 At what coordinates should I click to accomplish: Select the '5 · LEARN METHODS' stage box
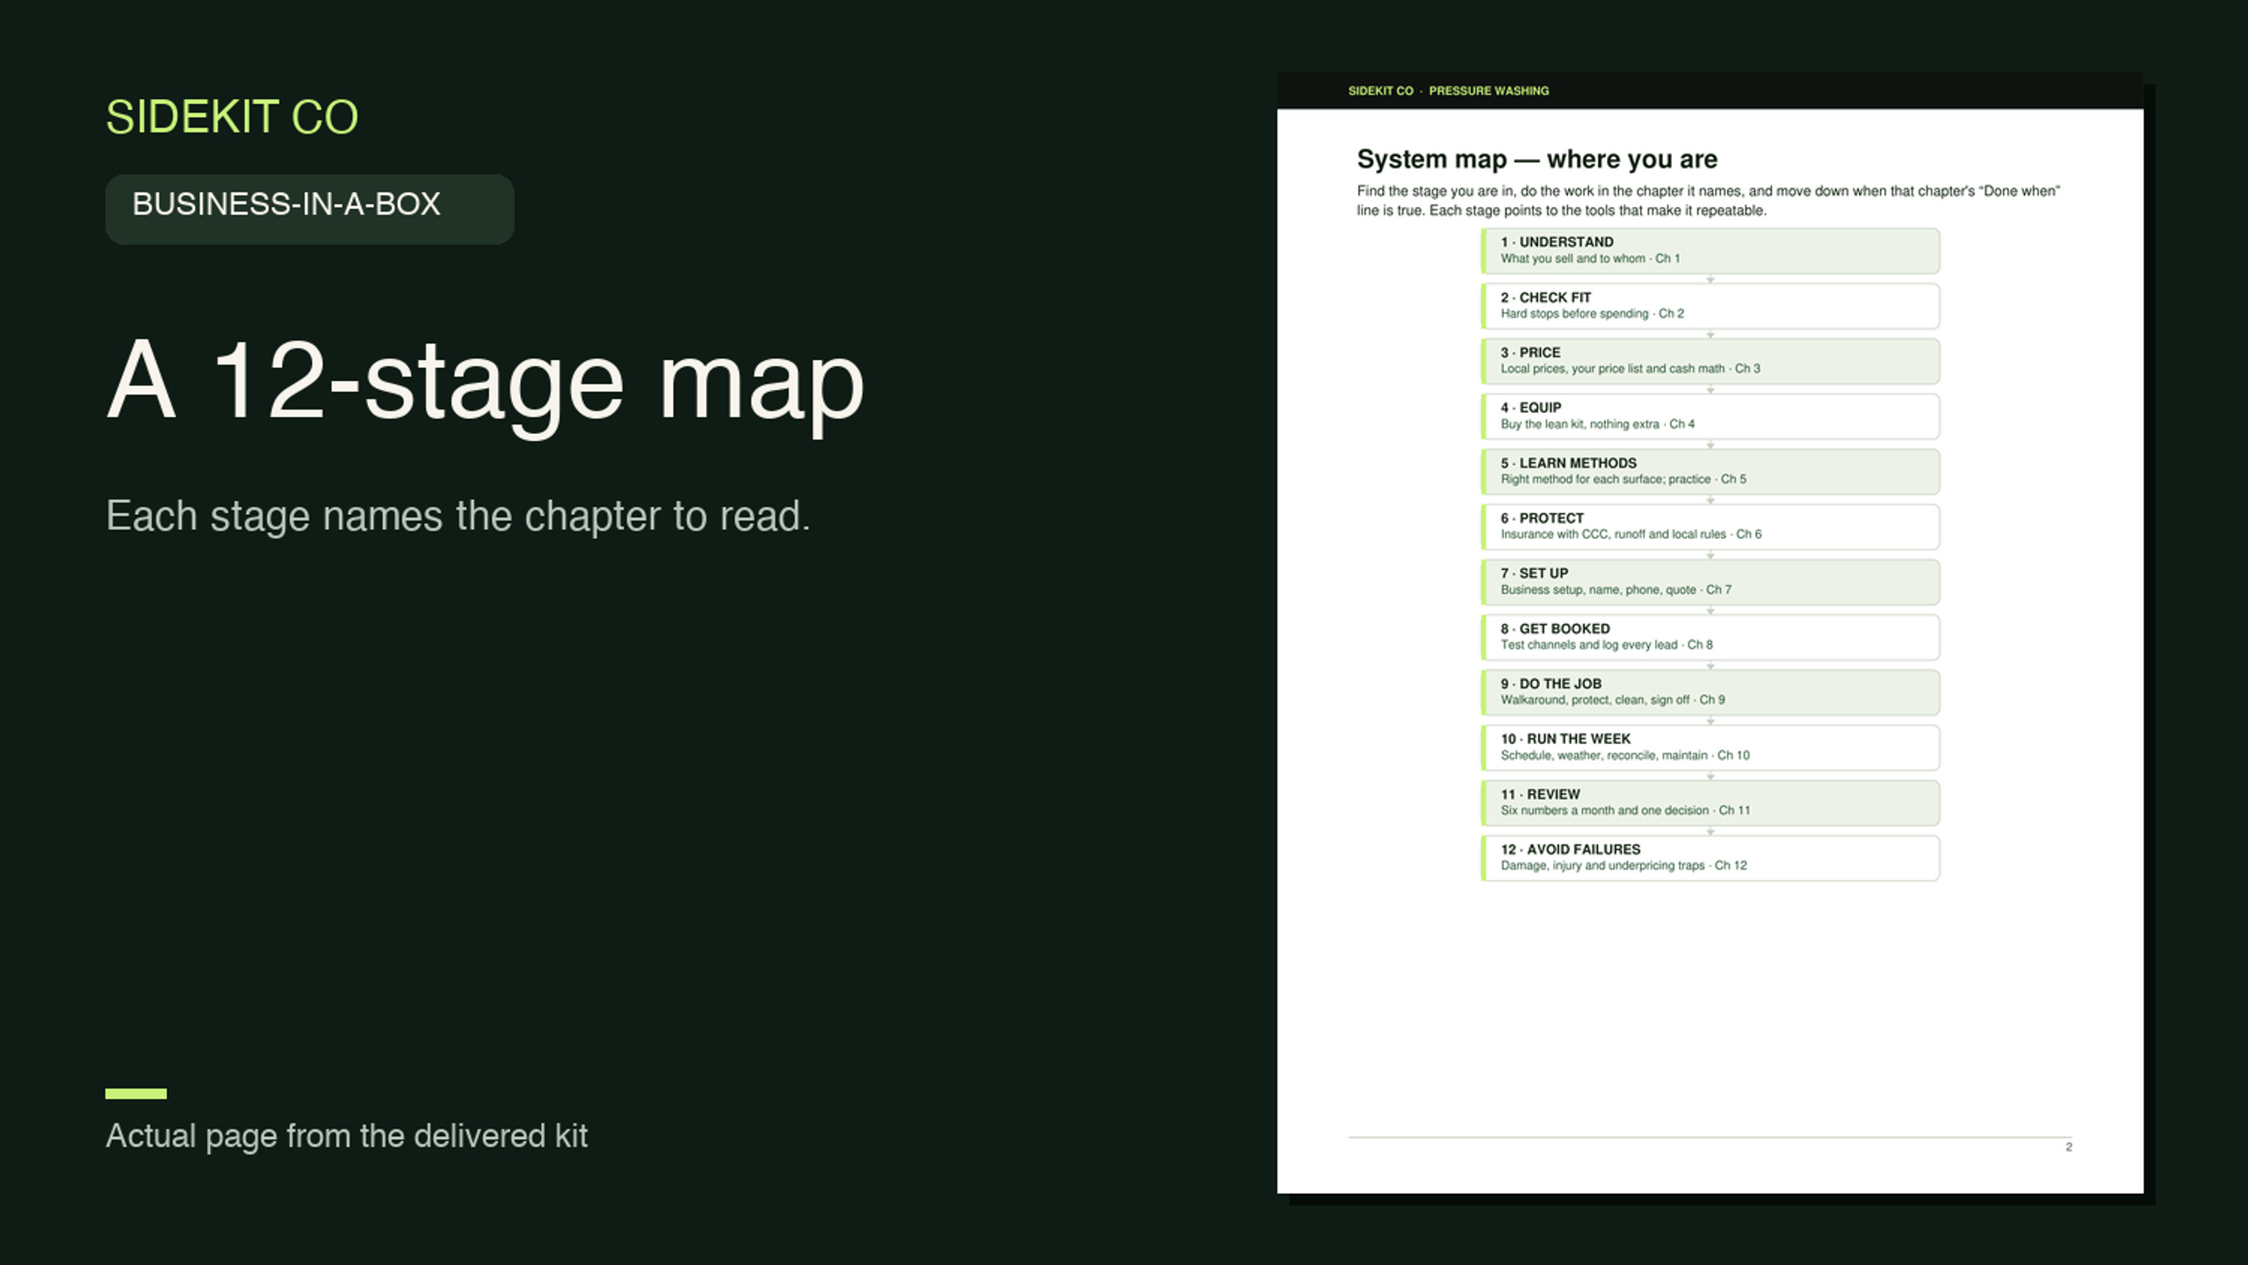tap(1709, 472)
